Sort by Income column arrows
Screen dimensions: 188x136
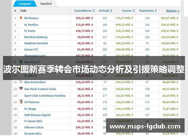(134, 11)
